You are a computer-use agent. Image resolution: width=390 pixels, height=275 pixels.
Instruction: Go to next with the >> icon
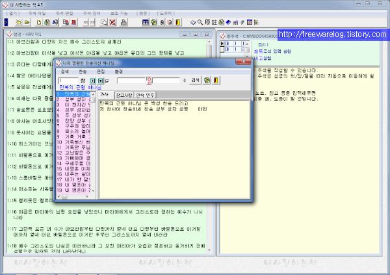click(92, 22)
